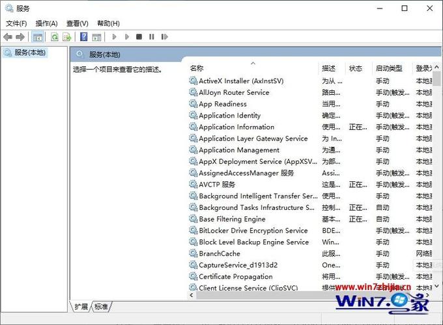Click 自动 startup type of Base Filtering Engine
This screenshot has height=325, width=443.
click(x=382, y=219)
